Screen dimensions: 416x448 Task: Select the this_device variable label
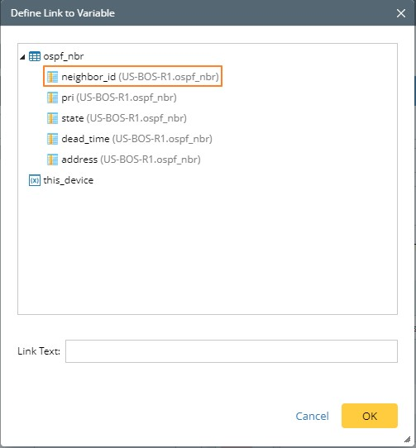(69, 180)
